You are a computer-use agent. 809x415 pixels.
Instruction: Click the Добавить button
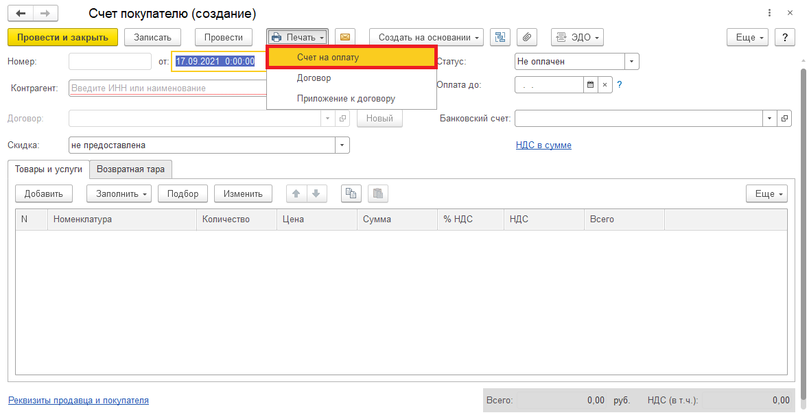coord(44,193)
